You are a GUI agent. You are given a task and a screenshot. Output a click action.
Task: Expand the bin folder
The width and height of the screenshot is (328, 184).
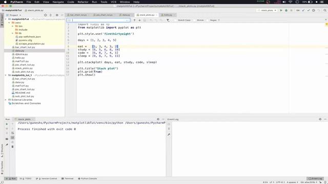click(x=12, y=26)
